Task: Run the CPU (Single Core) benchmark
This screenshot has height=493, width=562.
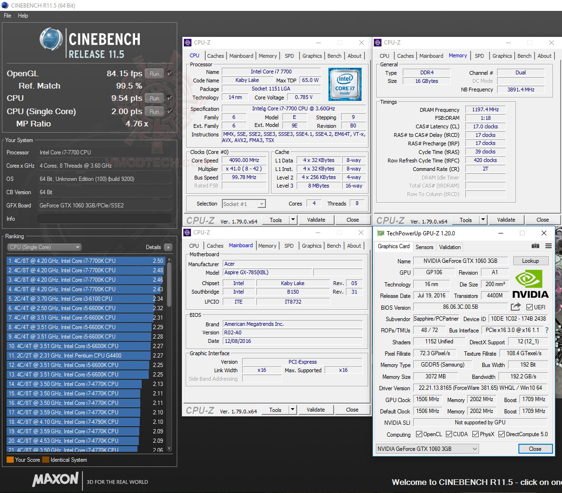Action: click(154, 111)
